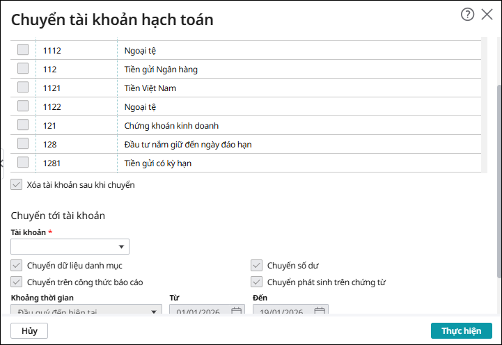Open the help question mark icon

467,14
